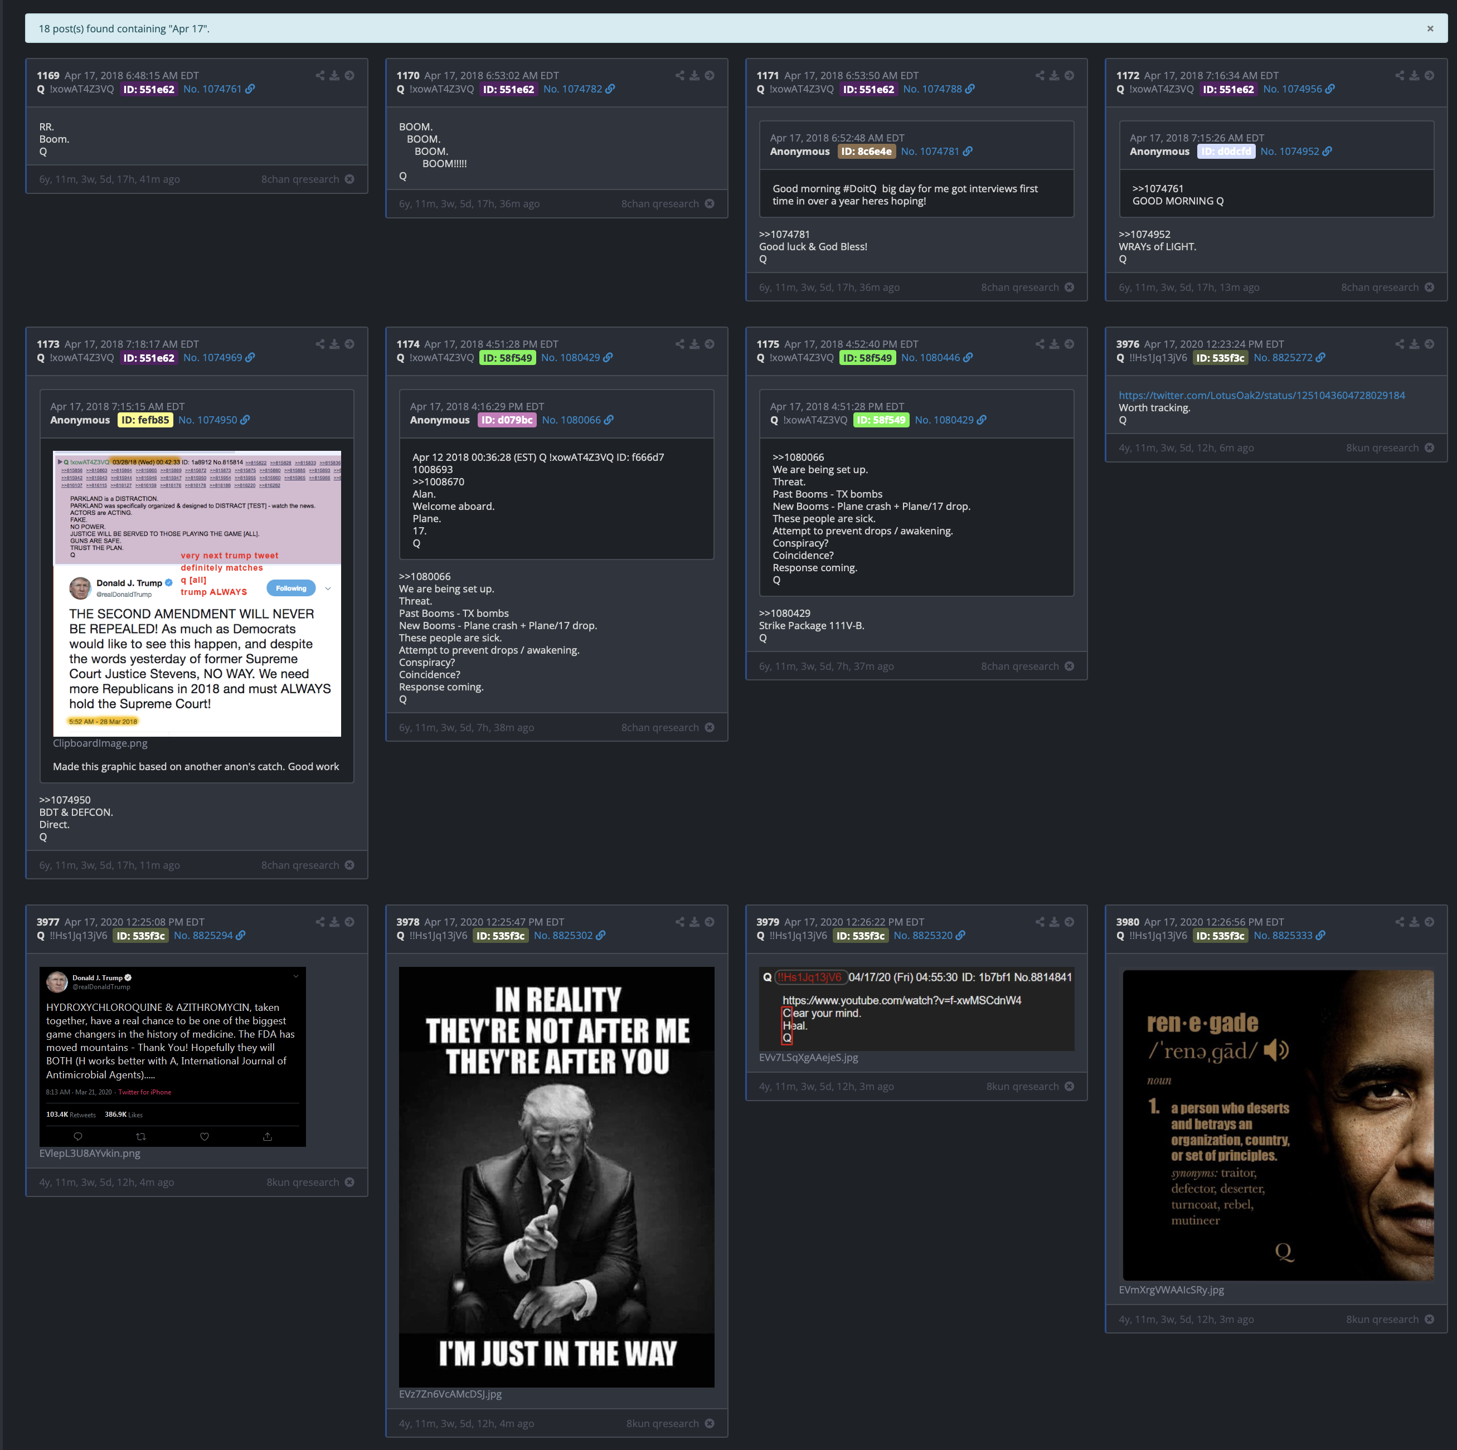Open renegade definition image
1457x1450 pixels.
pos(1278,1125)
